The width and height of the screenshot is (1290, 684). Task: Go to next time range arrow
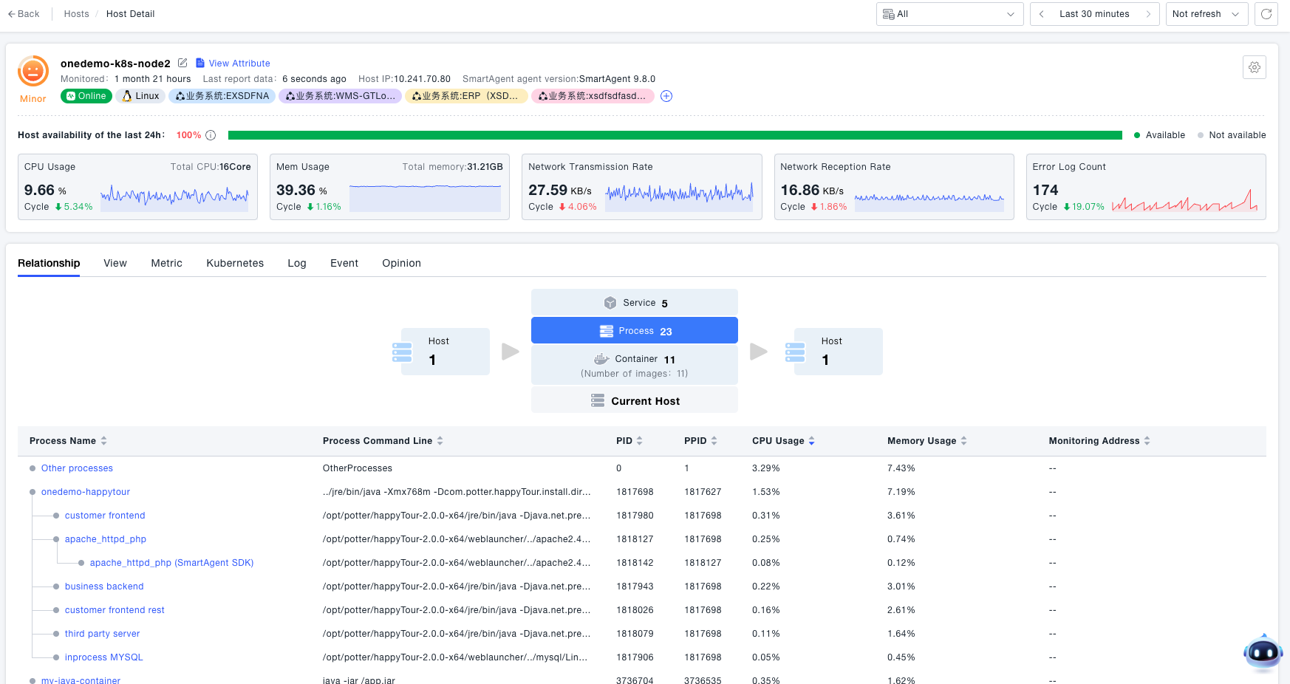point(1148,14)
